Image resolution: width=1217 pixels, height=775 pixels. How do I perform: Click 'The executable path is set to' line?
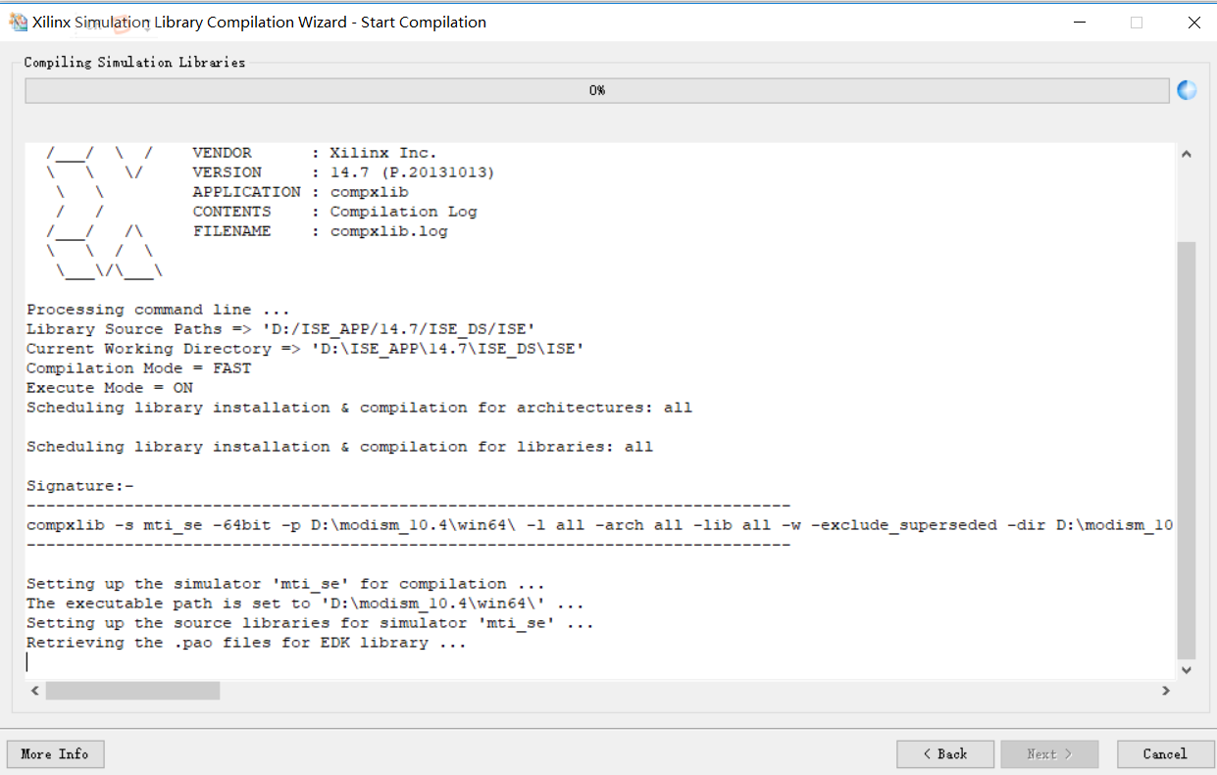click(x=305, y=604)
